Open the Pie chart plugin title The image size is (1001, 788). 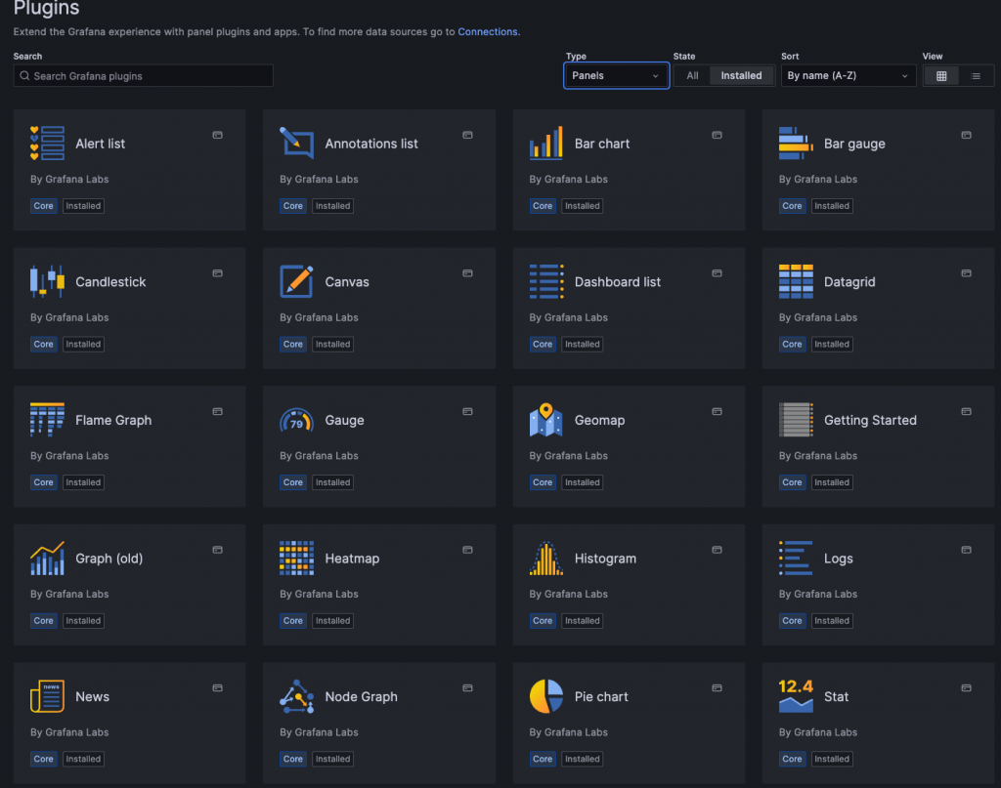click(601, 697)
